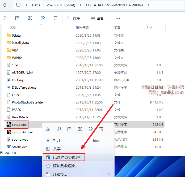
Task: Expand the 压缩到... submenu arrow
Action: coord(109,174)
